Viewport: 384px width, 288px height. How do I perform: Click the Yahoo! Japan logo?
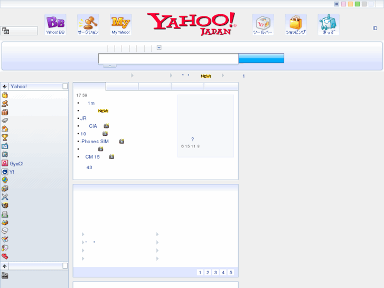192,24
